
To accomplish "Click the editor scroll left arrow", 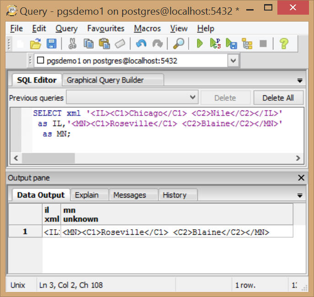I will pos(16,158).
